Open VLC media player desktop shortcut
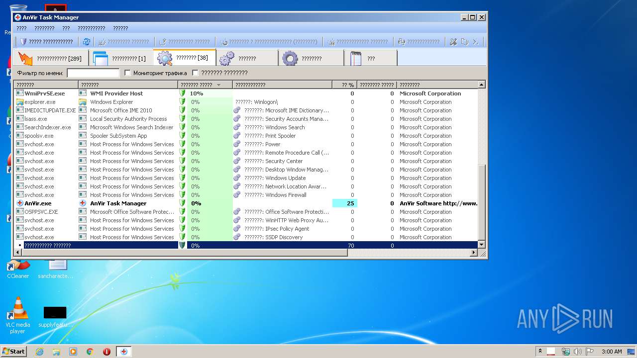 18,315
